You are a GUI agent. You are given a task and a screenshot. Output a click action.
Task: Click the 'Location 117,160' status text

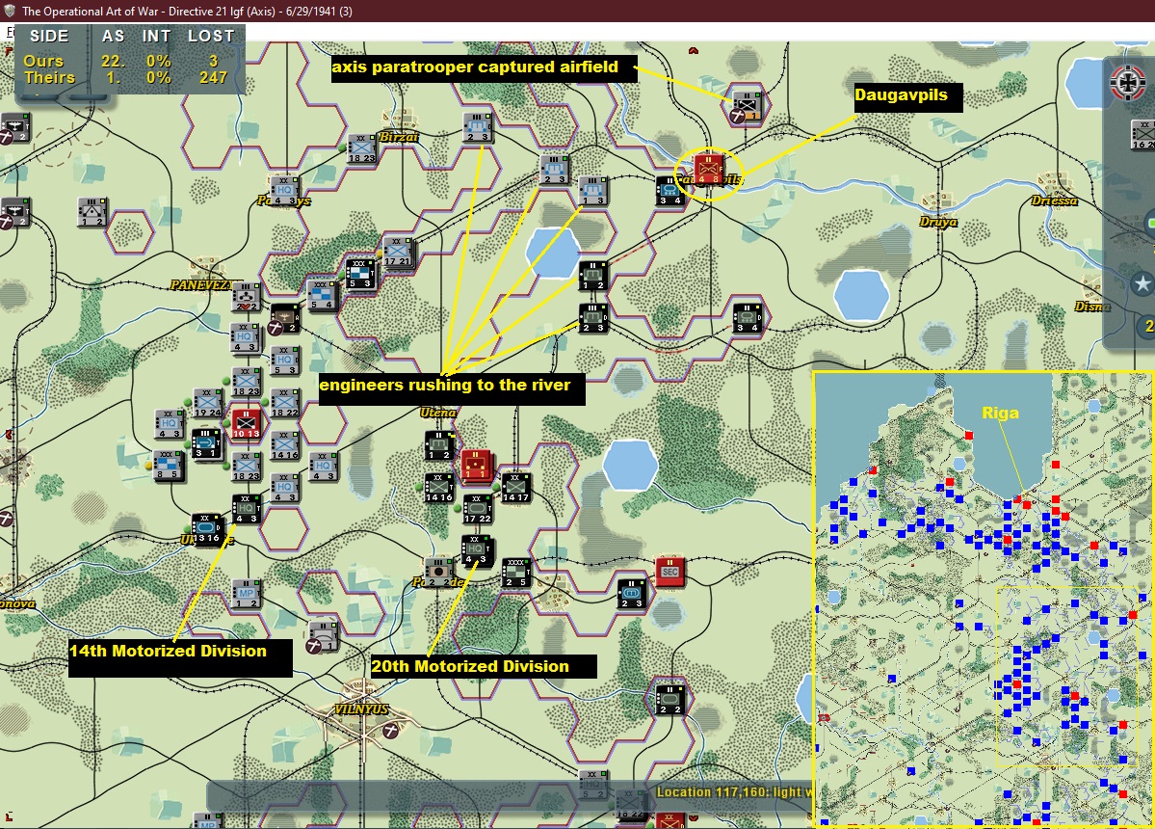click(734, 792)
